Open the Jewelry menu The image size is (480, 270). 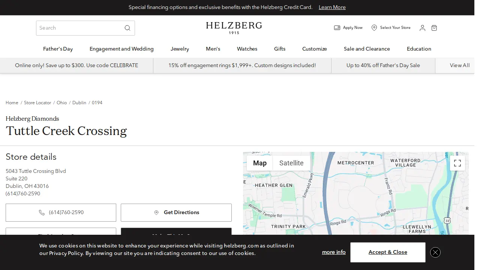[180, 49]
